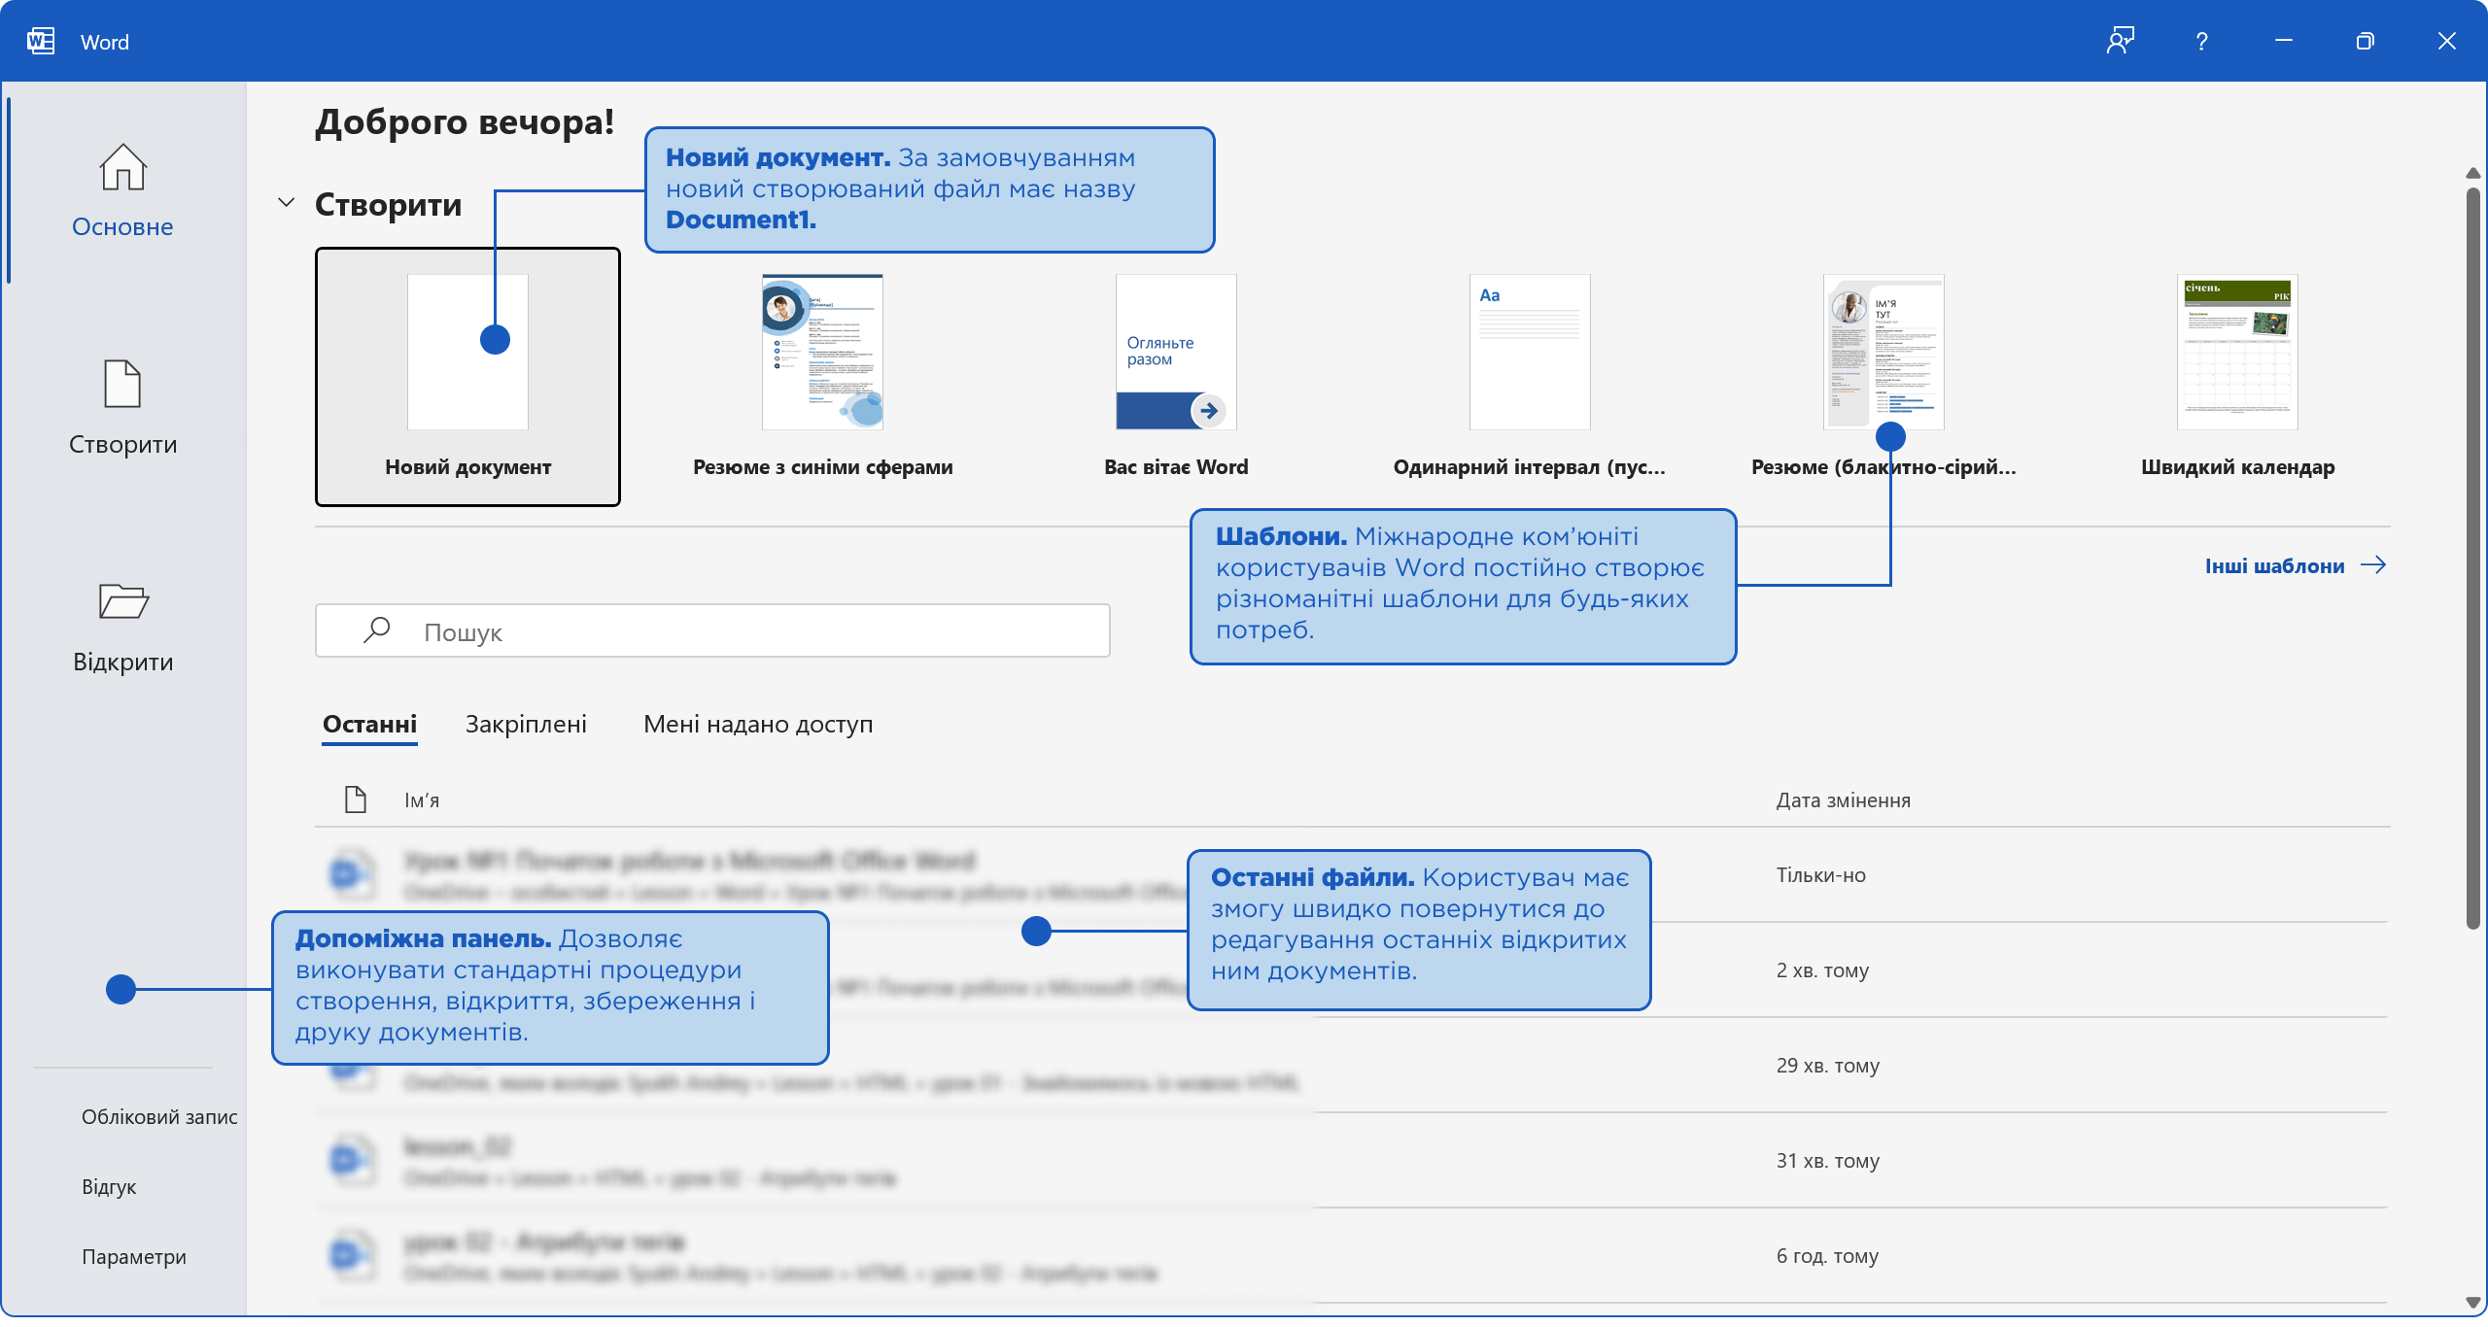Click the file icon in Ім'я column header
Image resolution: width=2488 pixels, height=1327 pixels.
click(356, 800)
